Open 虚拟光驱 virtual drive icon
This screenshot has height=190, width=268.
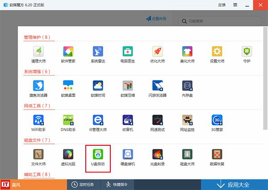click(x=68, y=154)
